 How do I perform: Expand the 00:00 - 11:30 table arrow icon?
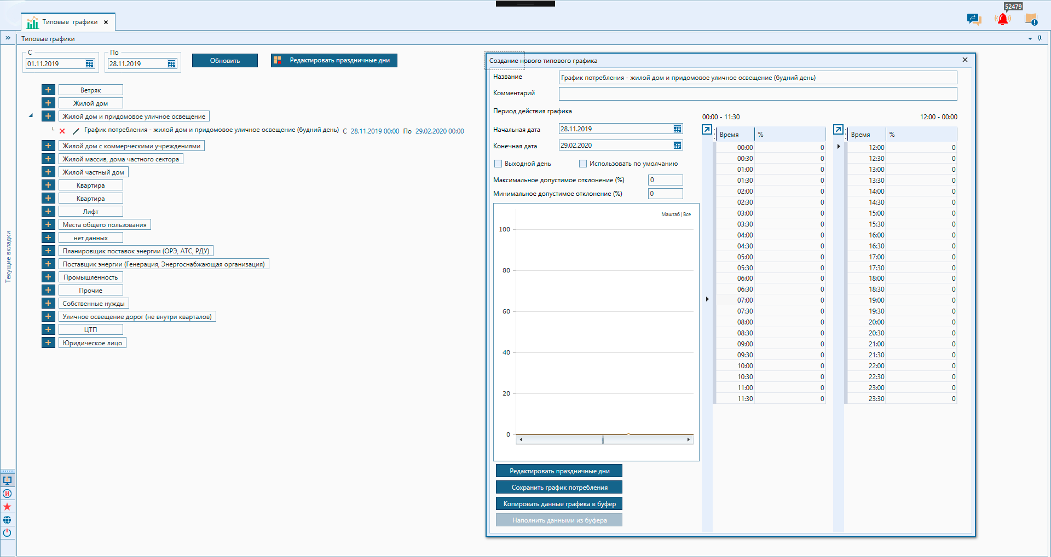707,130
